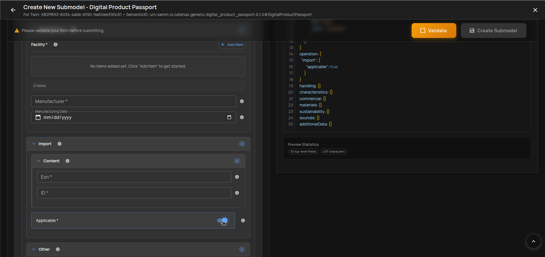The image size is (545, 257).
Task: Click the Import section item count badge
Action: [242, 144]
